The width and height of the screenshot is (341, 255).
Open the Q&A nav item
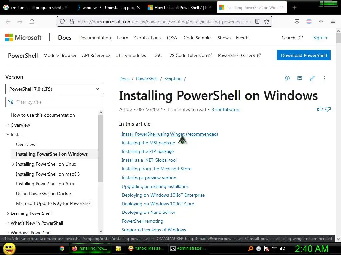(172, 38)
